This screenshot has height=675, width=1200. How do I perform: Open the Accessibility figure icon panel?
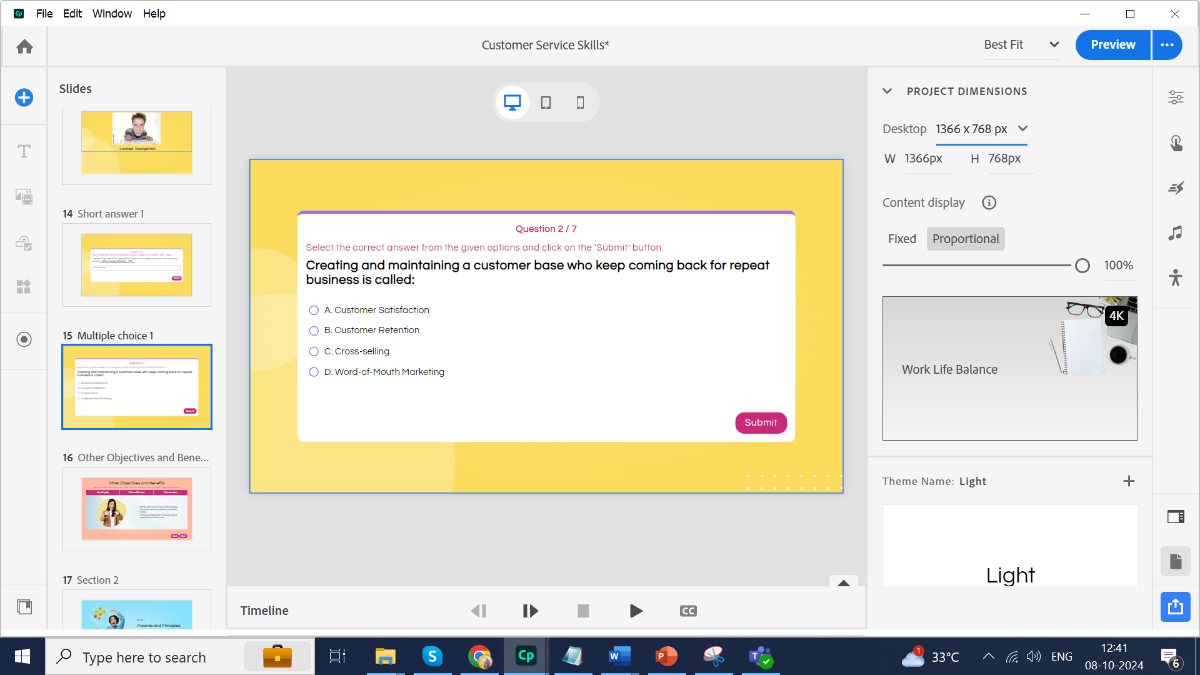coord(1176,277)
